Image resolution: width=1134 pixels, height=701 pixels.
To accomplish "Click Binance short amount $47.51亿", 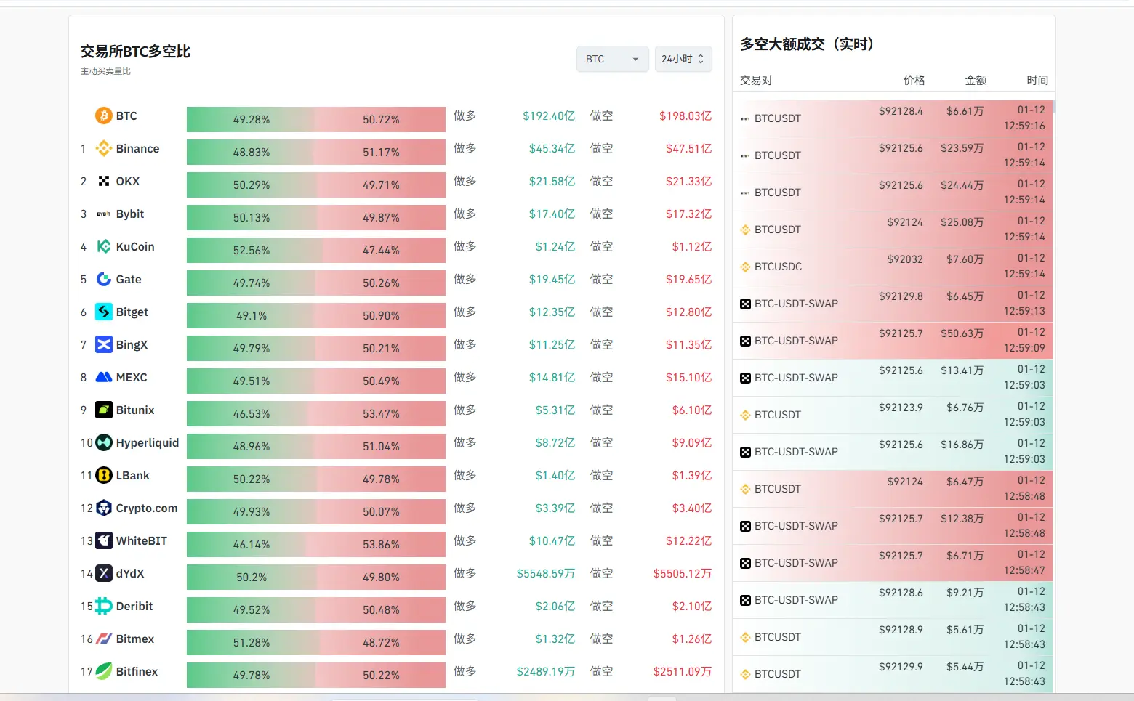I will point(688,148).
